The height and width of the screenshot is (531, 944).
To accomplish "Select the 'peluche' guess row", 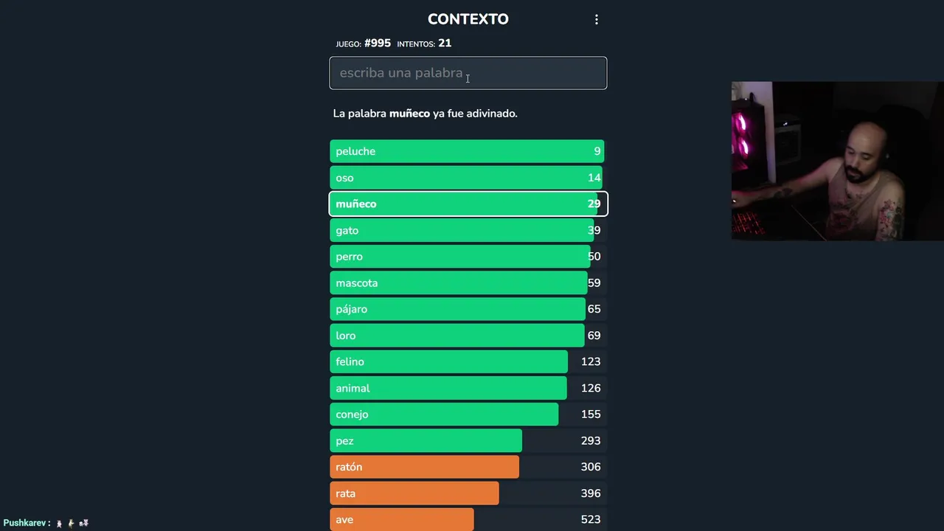I will click(x=468, y=151).
